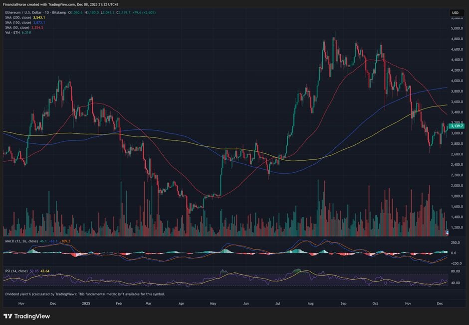Select the SMA (50, close) indicator legend
The image size is (469, 325).
pos(17,28)
